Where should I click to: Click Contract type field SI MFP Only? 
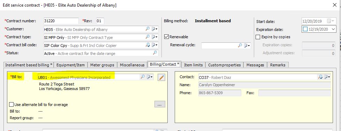(x=101, y=37)
